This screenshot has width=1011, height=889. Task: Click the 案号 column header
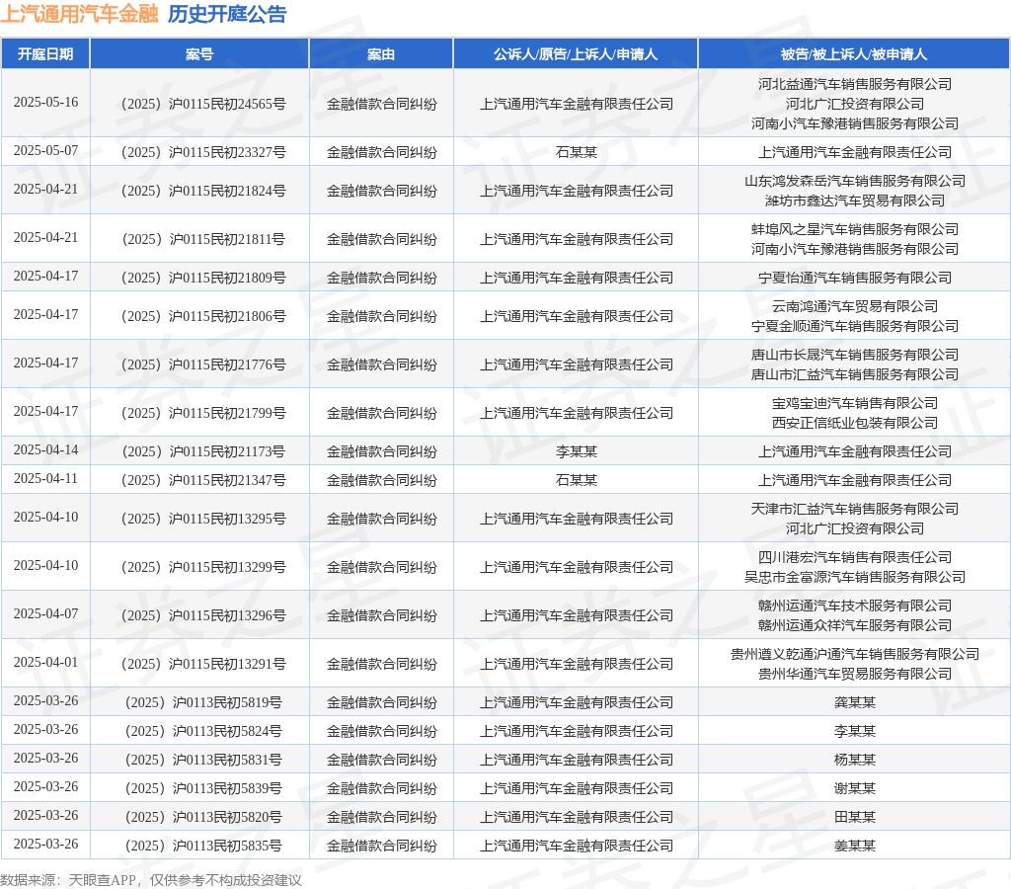click(199, 54)
